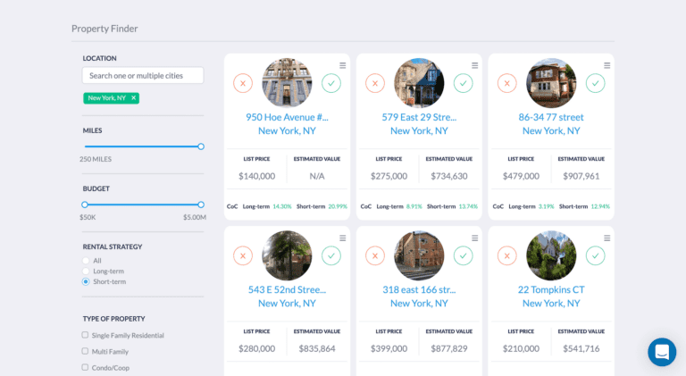Reject the 579 East 29 Street listing

coord(375,83)
